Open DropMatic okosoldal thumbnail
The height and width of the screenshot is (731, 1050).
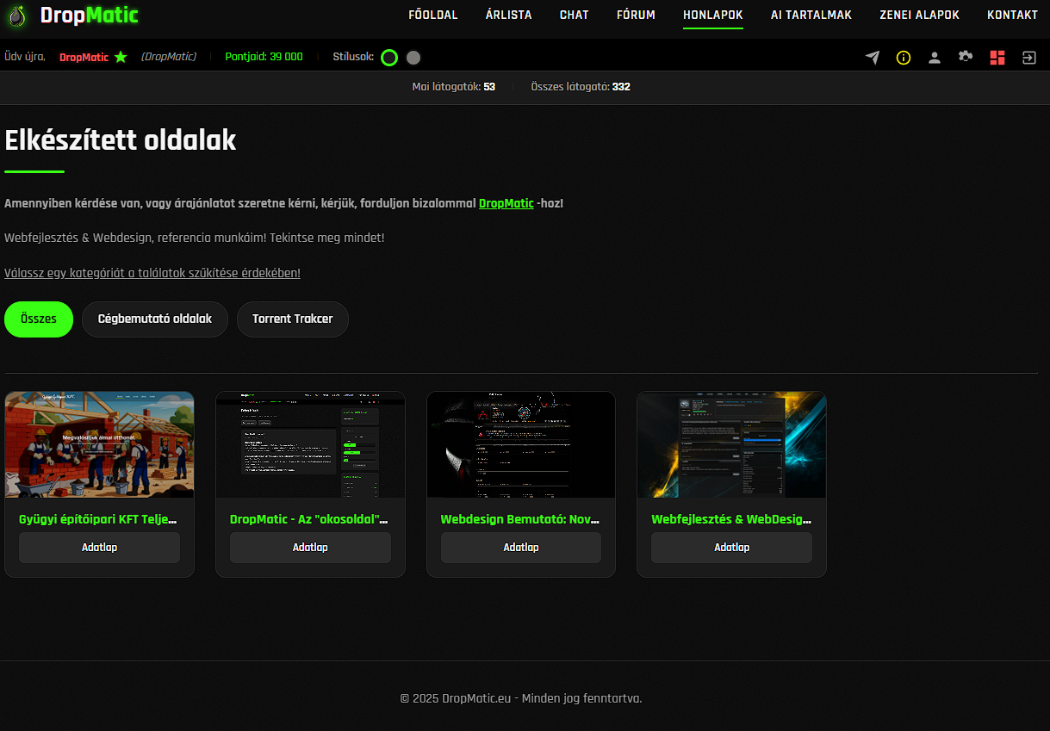coord(310,444)
